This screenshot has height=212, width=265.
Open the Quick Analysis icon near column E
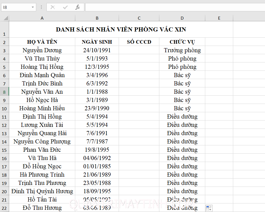click(x=209, y=208)
